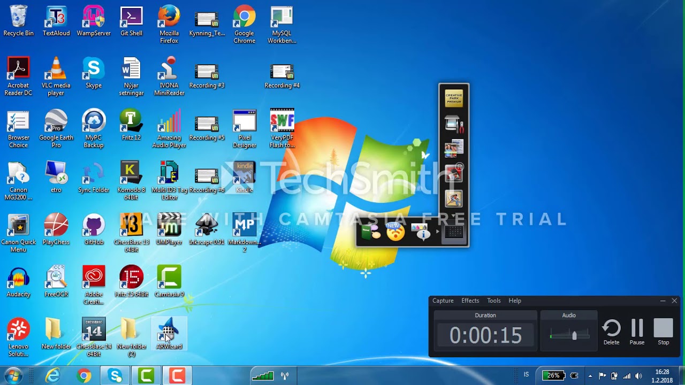This screenshot has width=685, height=385.
Task: Select the Git Shell desktop icon
Action: coord(131,21)
